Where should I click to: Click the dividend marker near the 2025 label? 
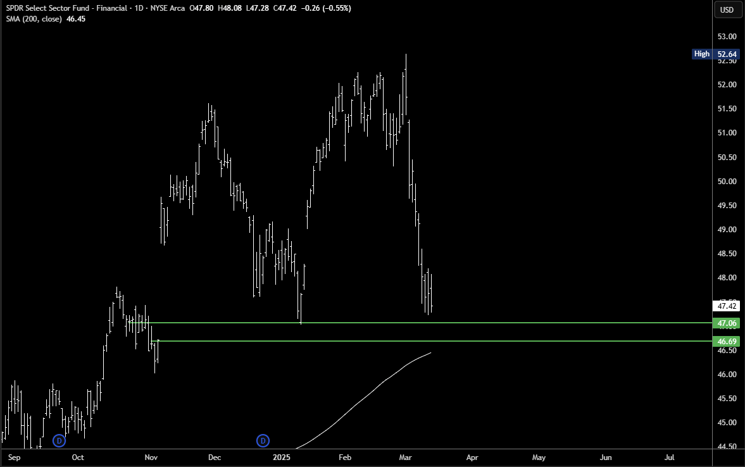(263, 440)
